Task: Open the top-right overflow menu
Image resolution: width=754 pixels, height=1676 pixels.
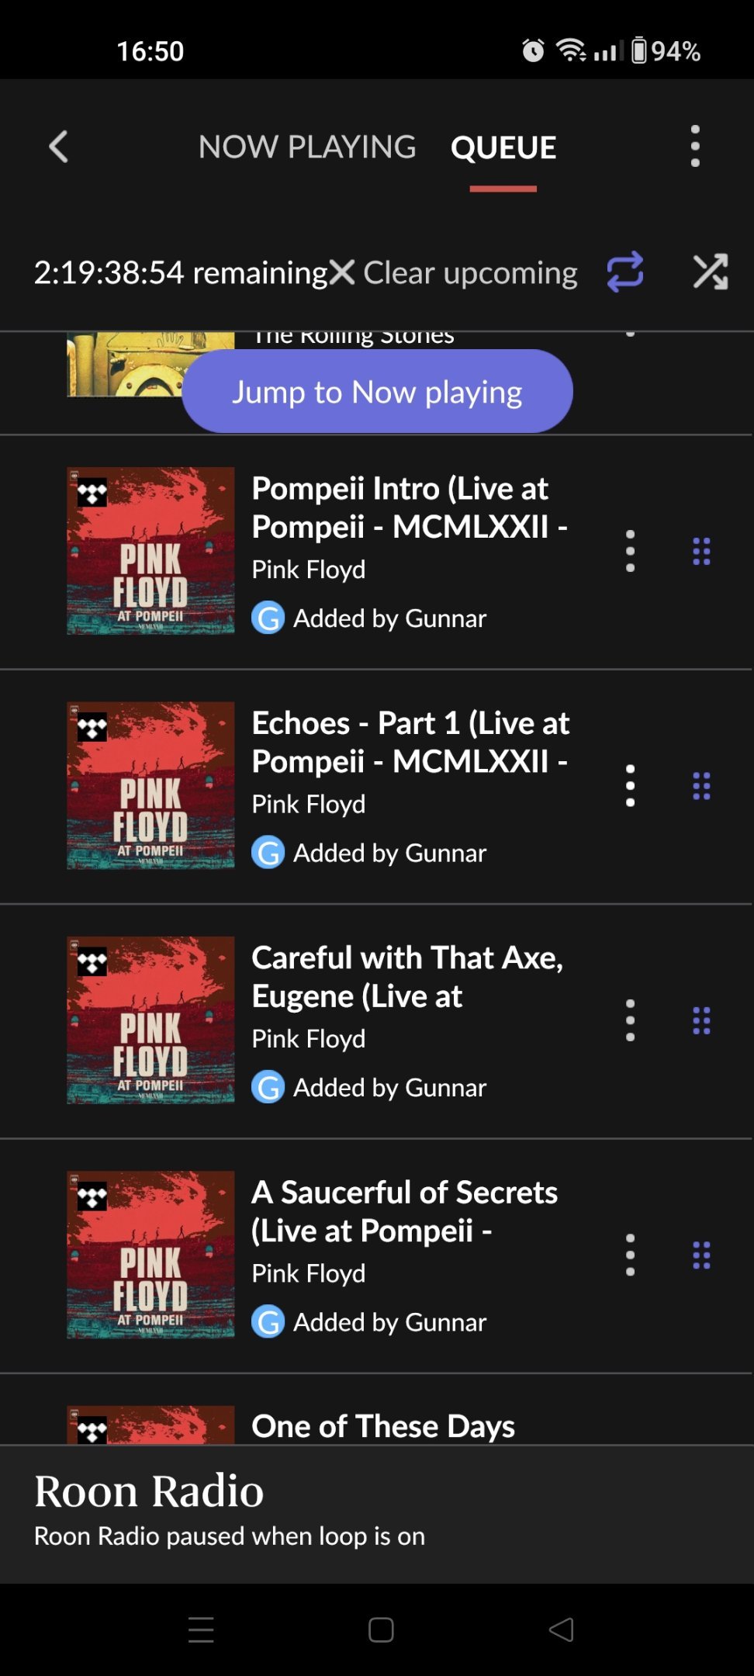Action: [x=695, y=146]
